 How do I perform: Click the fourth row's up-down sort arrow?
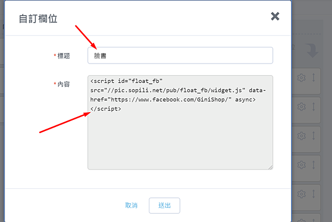coord(313,165)
